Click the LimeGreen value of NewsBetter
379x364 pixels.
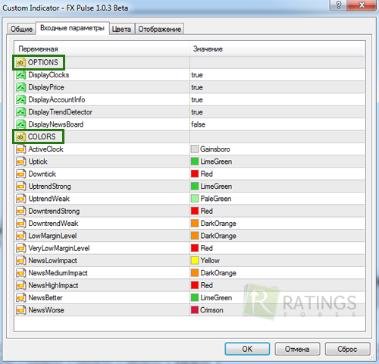coord(216,298)
